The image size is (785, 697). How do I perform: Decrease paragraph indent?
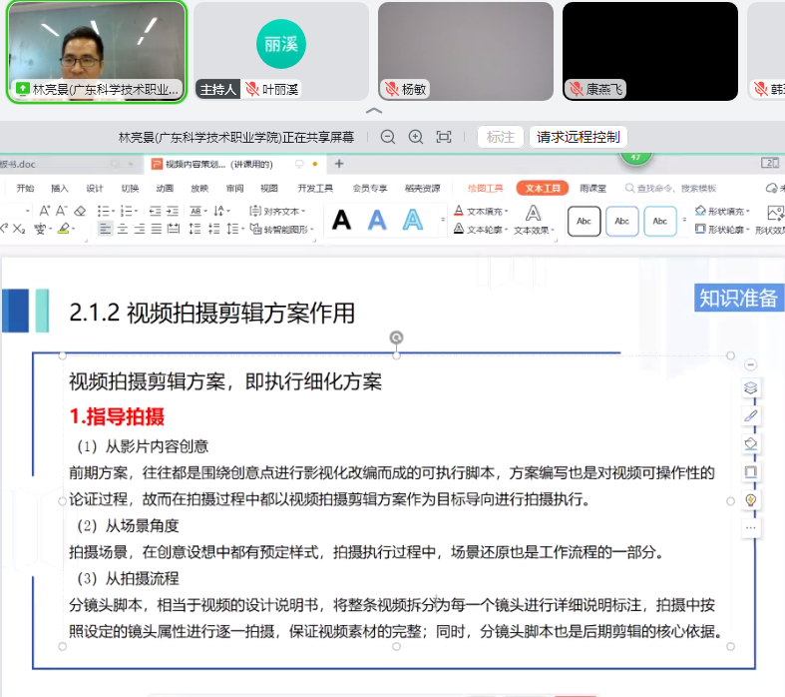(x=156, y=211)
